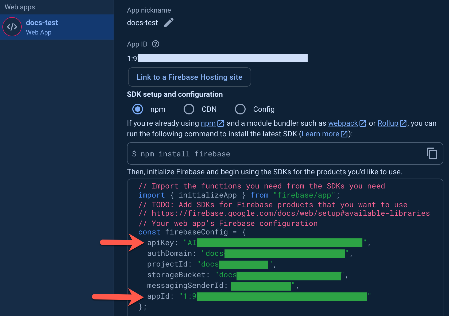Follow the Rollup hyperlink

point(388,123)
